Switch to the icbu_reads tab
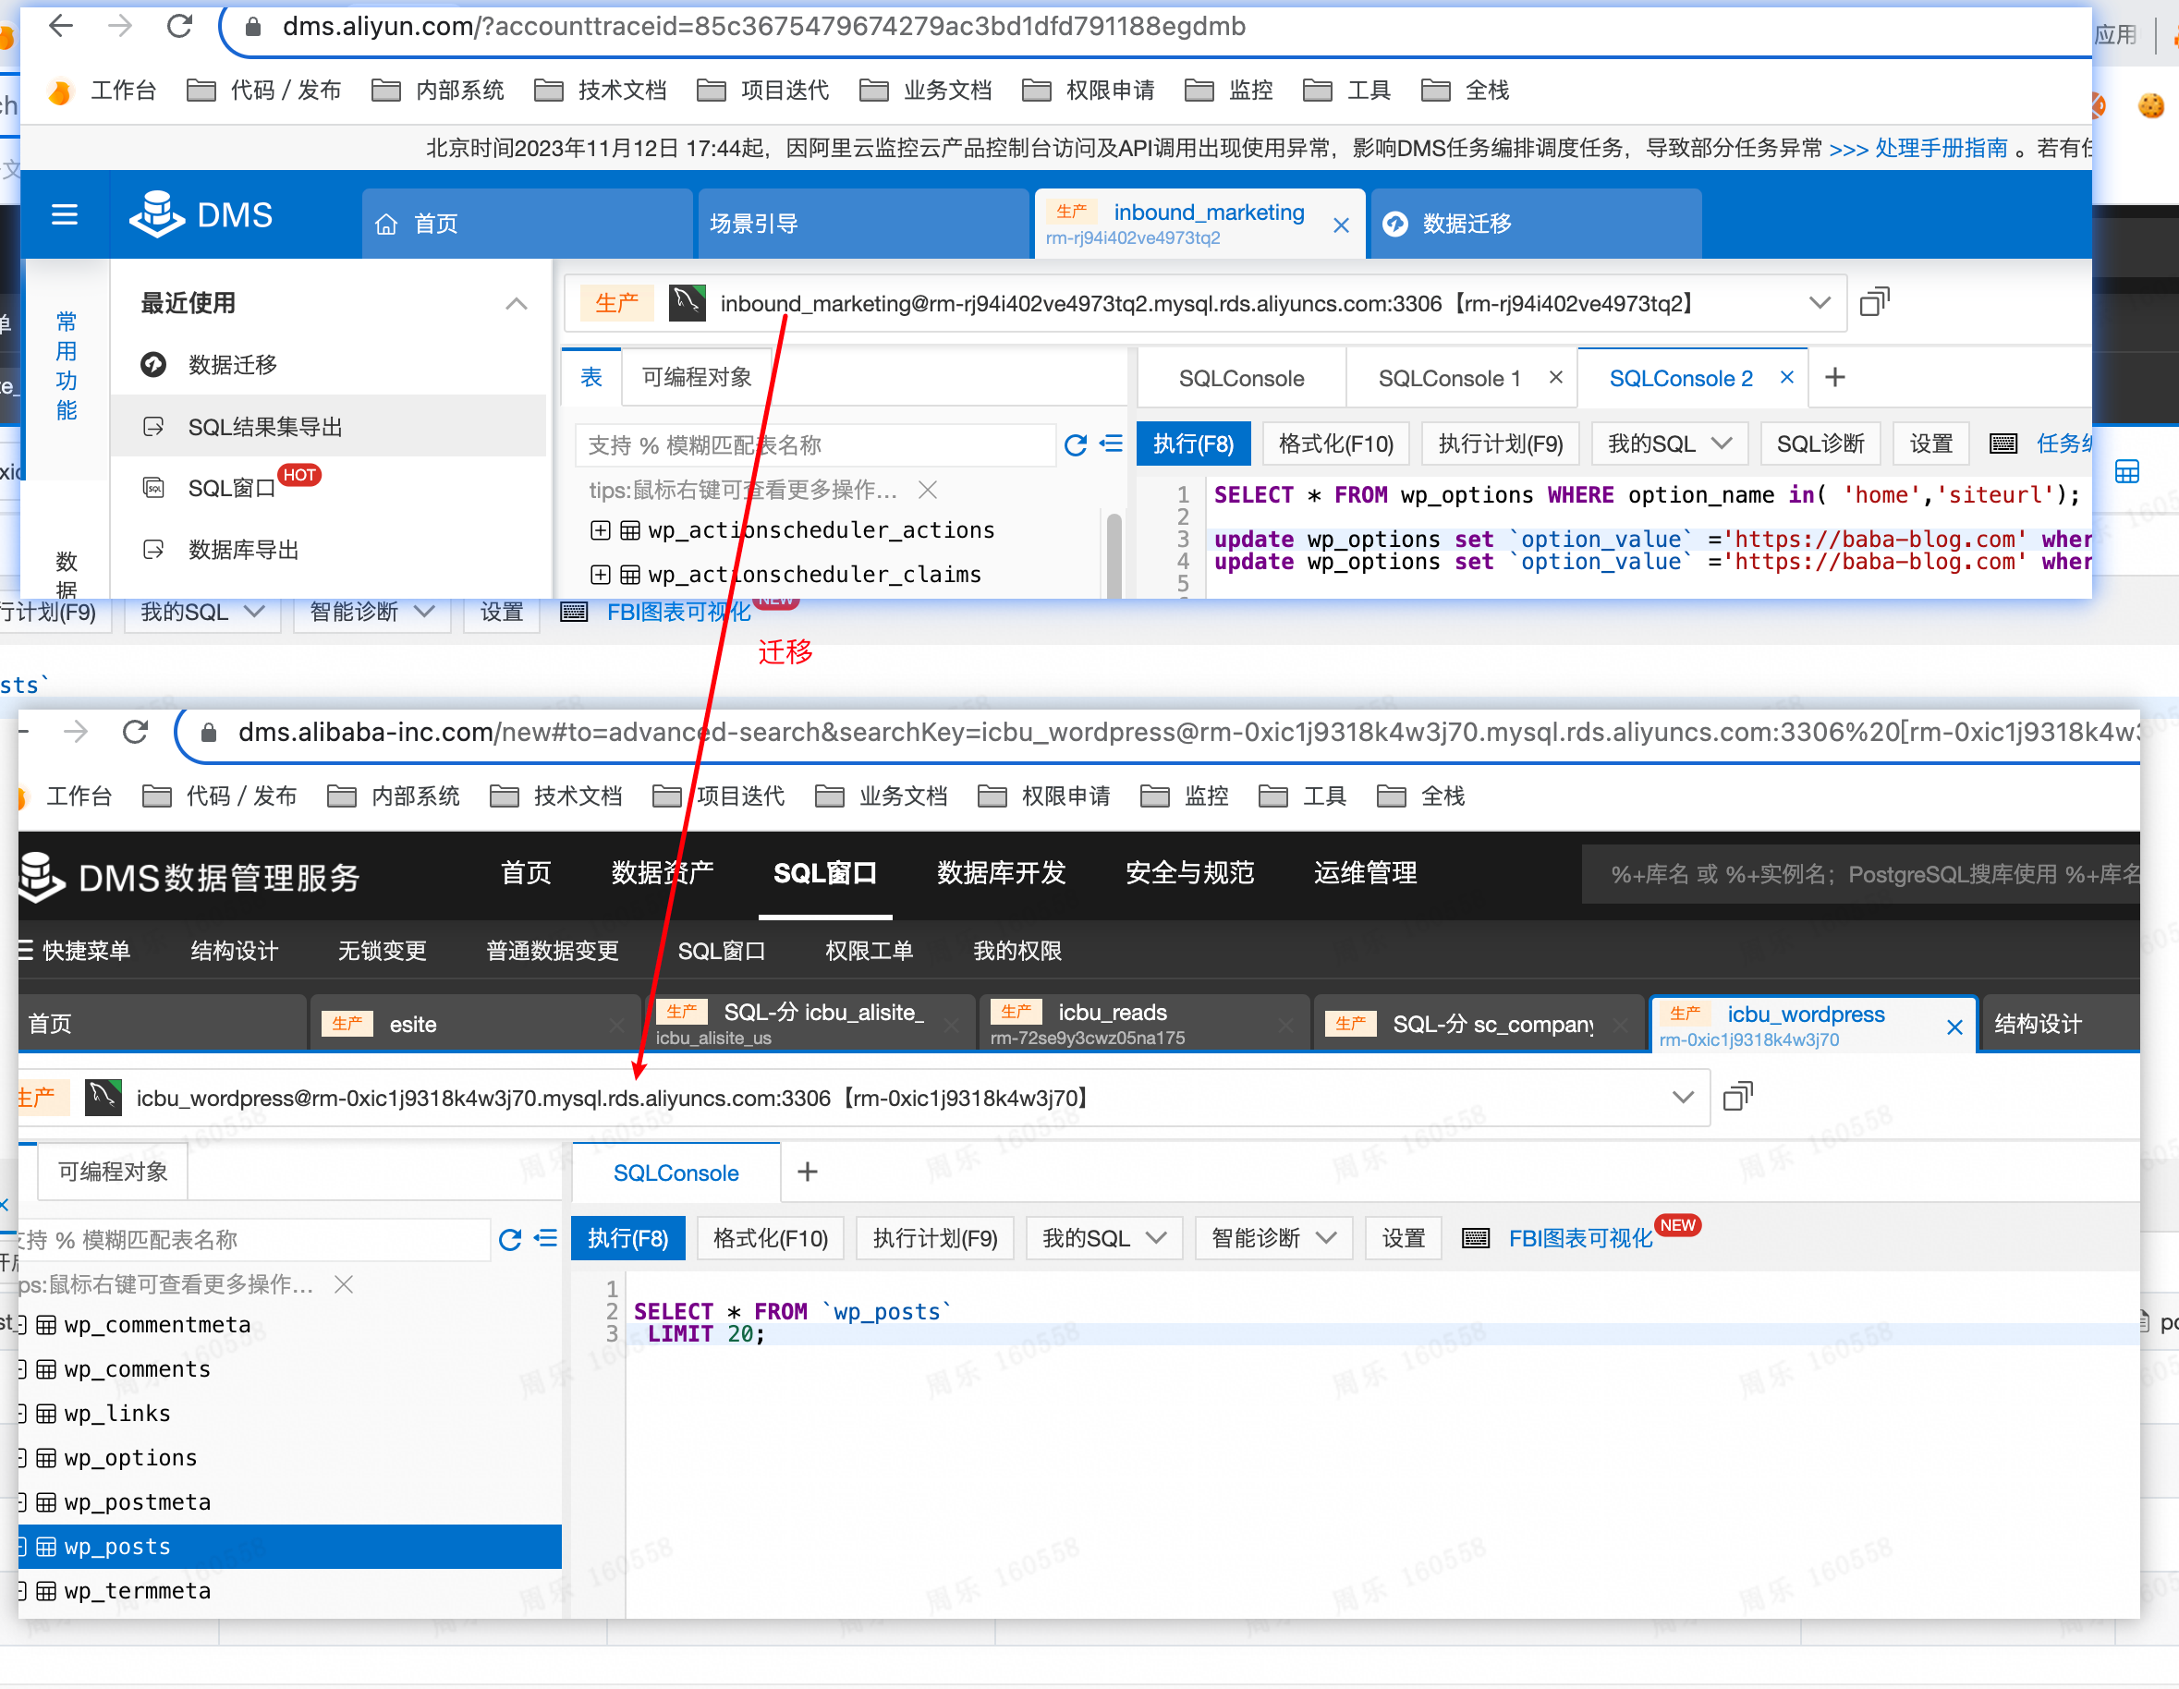Image resolution: width=2179 pixels, height=1689 pixels. click(x=1143, y=1024)
